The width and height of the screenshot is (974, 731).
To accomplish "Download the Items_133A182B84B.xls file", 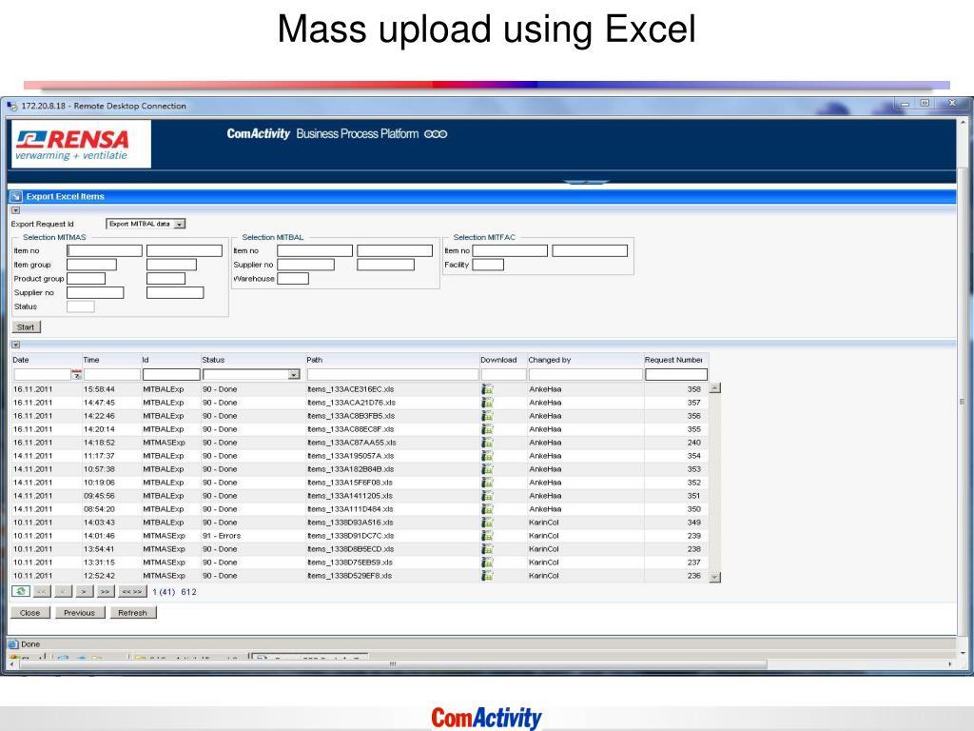I will (x=488, y=469).
